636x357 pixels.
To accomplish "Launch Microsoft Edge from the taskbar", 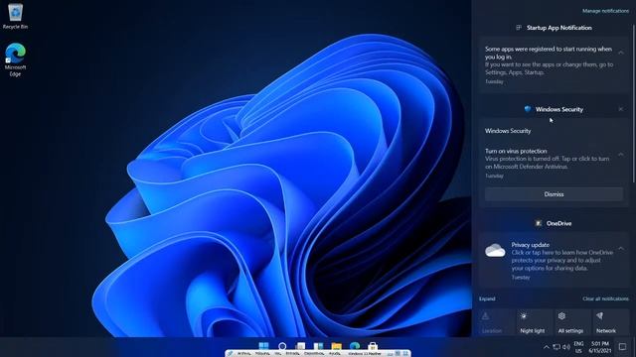I will [x=355, y=346].
